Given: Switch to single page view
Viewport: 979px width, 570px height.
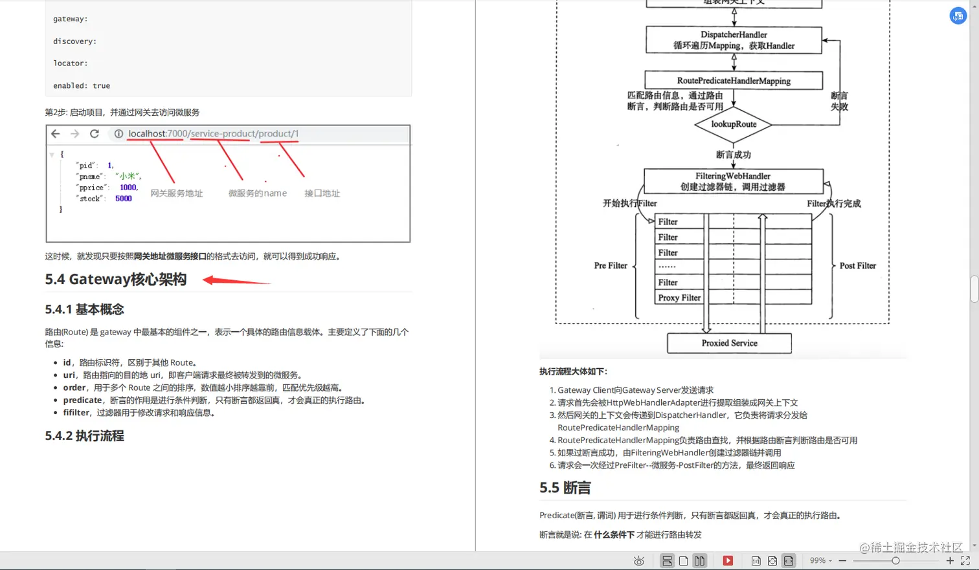Looking at the screenshot, I should coord(683,561).
